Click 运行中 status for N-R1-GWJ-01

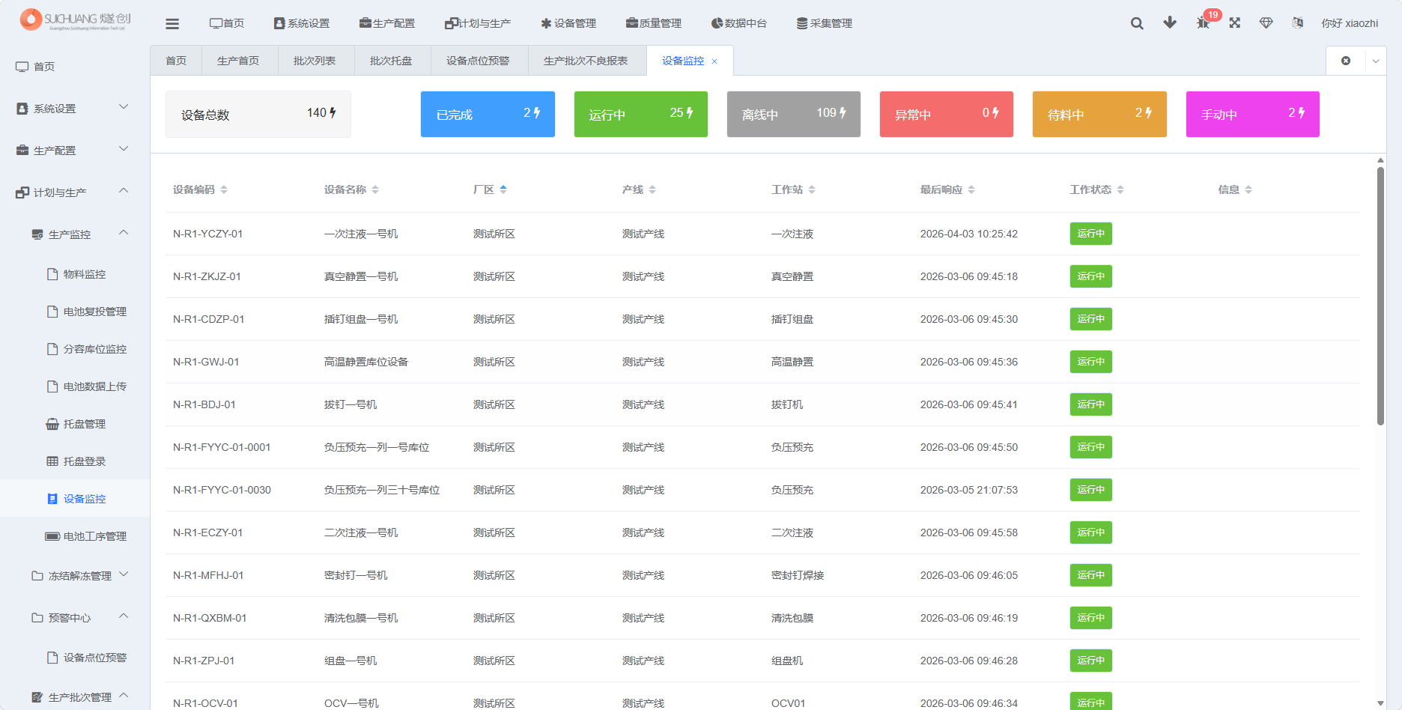coord(1090,362)
